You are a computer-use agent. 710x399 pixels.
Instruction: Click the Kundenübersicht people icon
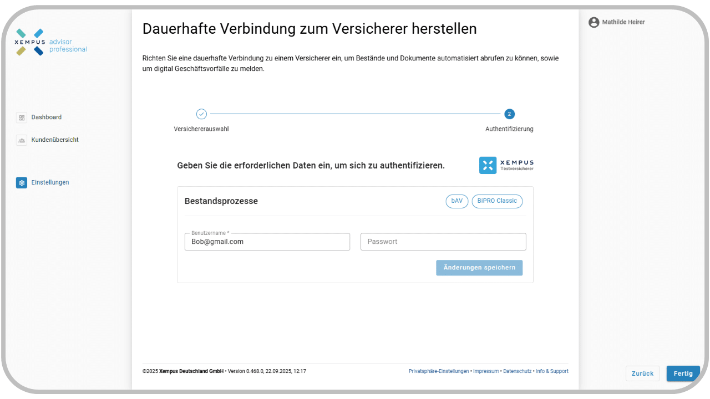pos(22,140)
